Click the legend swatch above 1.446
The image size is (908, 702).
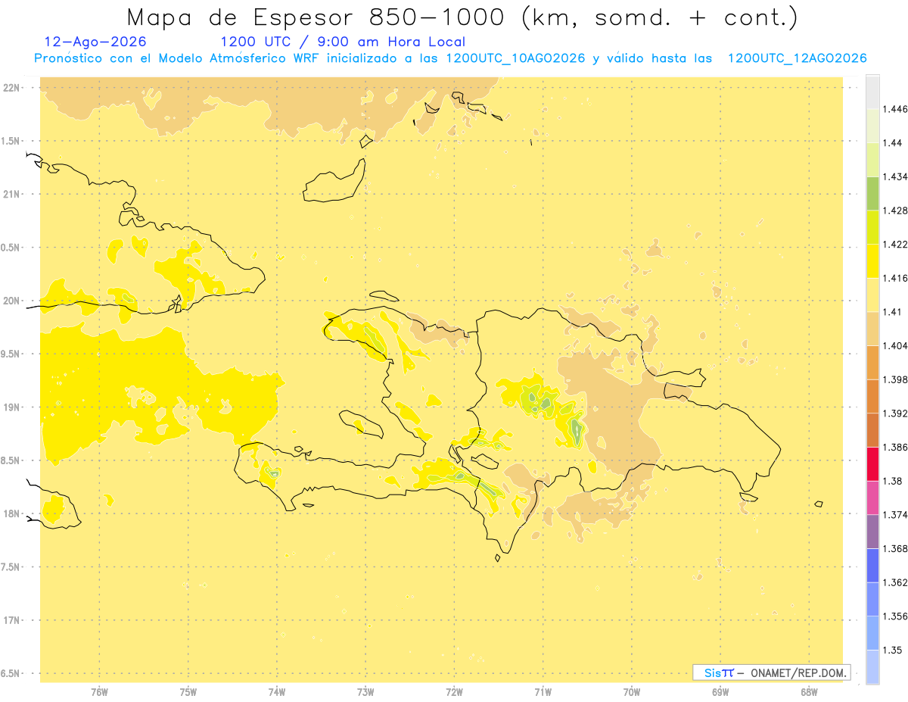click(x=872, y=92)
